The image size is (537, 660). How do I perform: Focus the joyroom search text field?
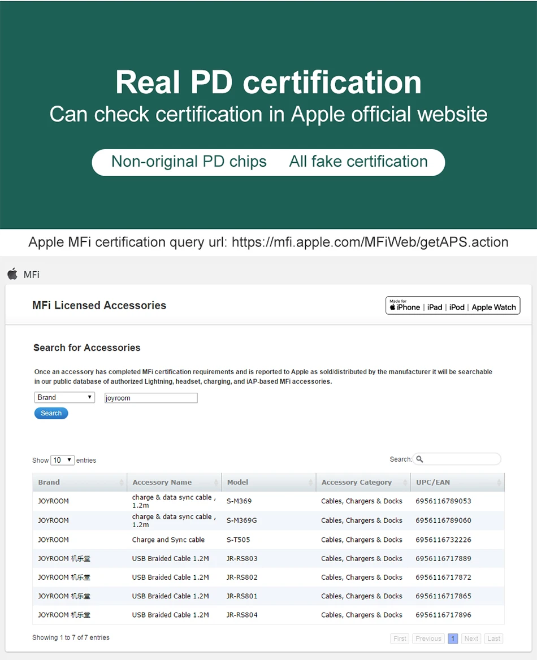(x=151, y=398)
